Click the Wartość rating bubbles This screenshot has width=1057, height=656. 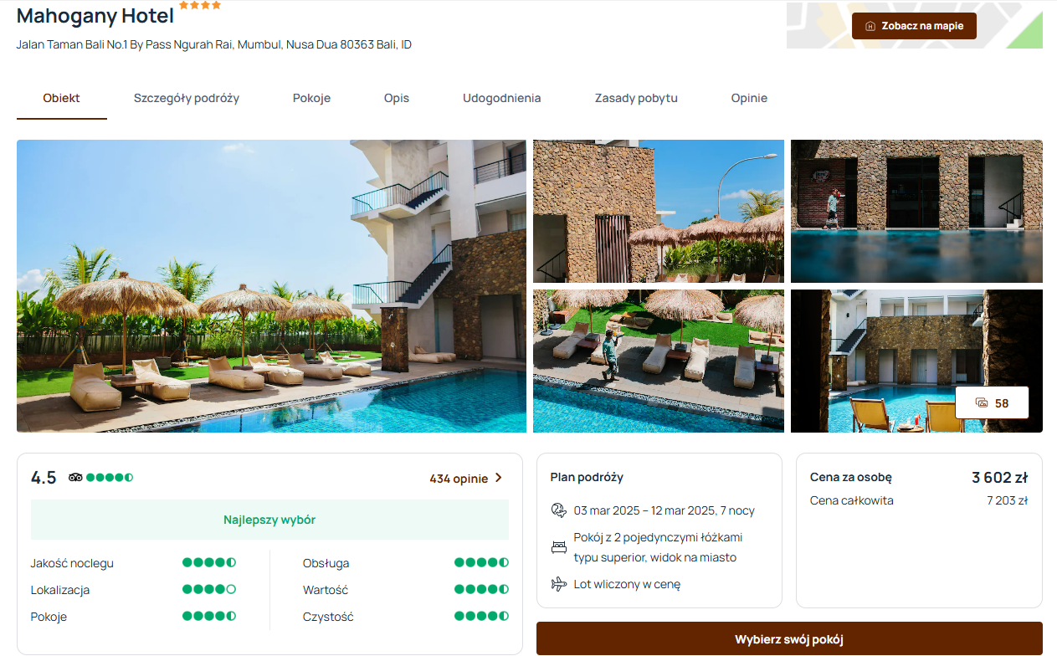(481, 590)
